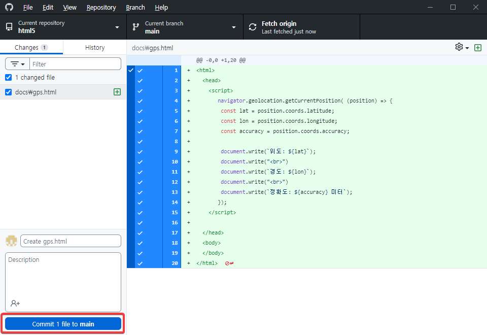Open the Help menu
This screenshot has height=335, width=487.
tap(161, 7)
